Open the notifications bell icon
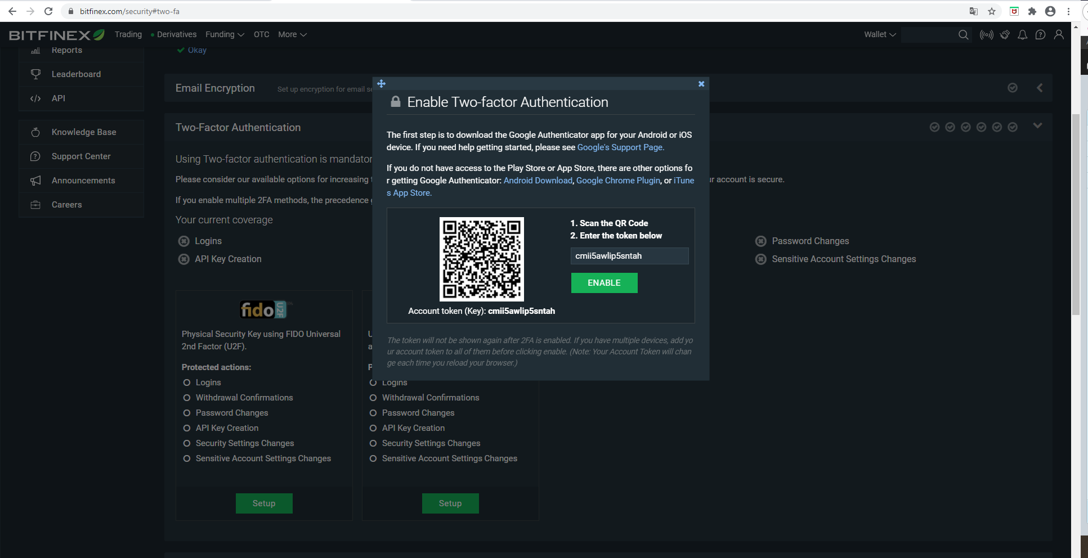 pos(1023,35)
